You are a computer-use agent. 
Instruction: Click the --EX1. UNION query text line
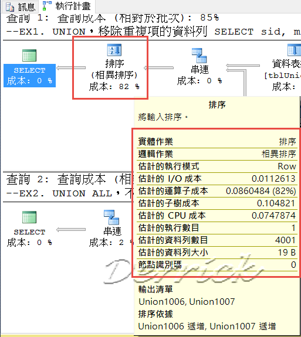[153, 32]
